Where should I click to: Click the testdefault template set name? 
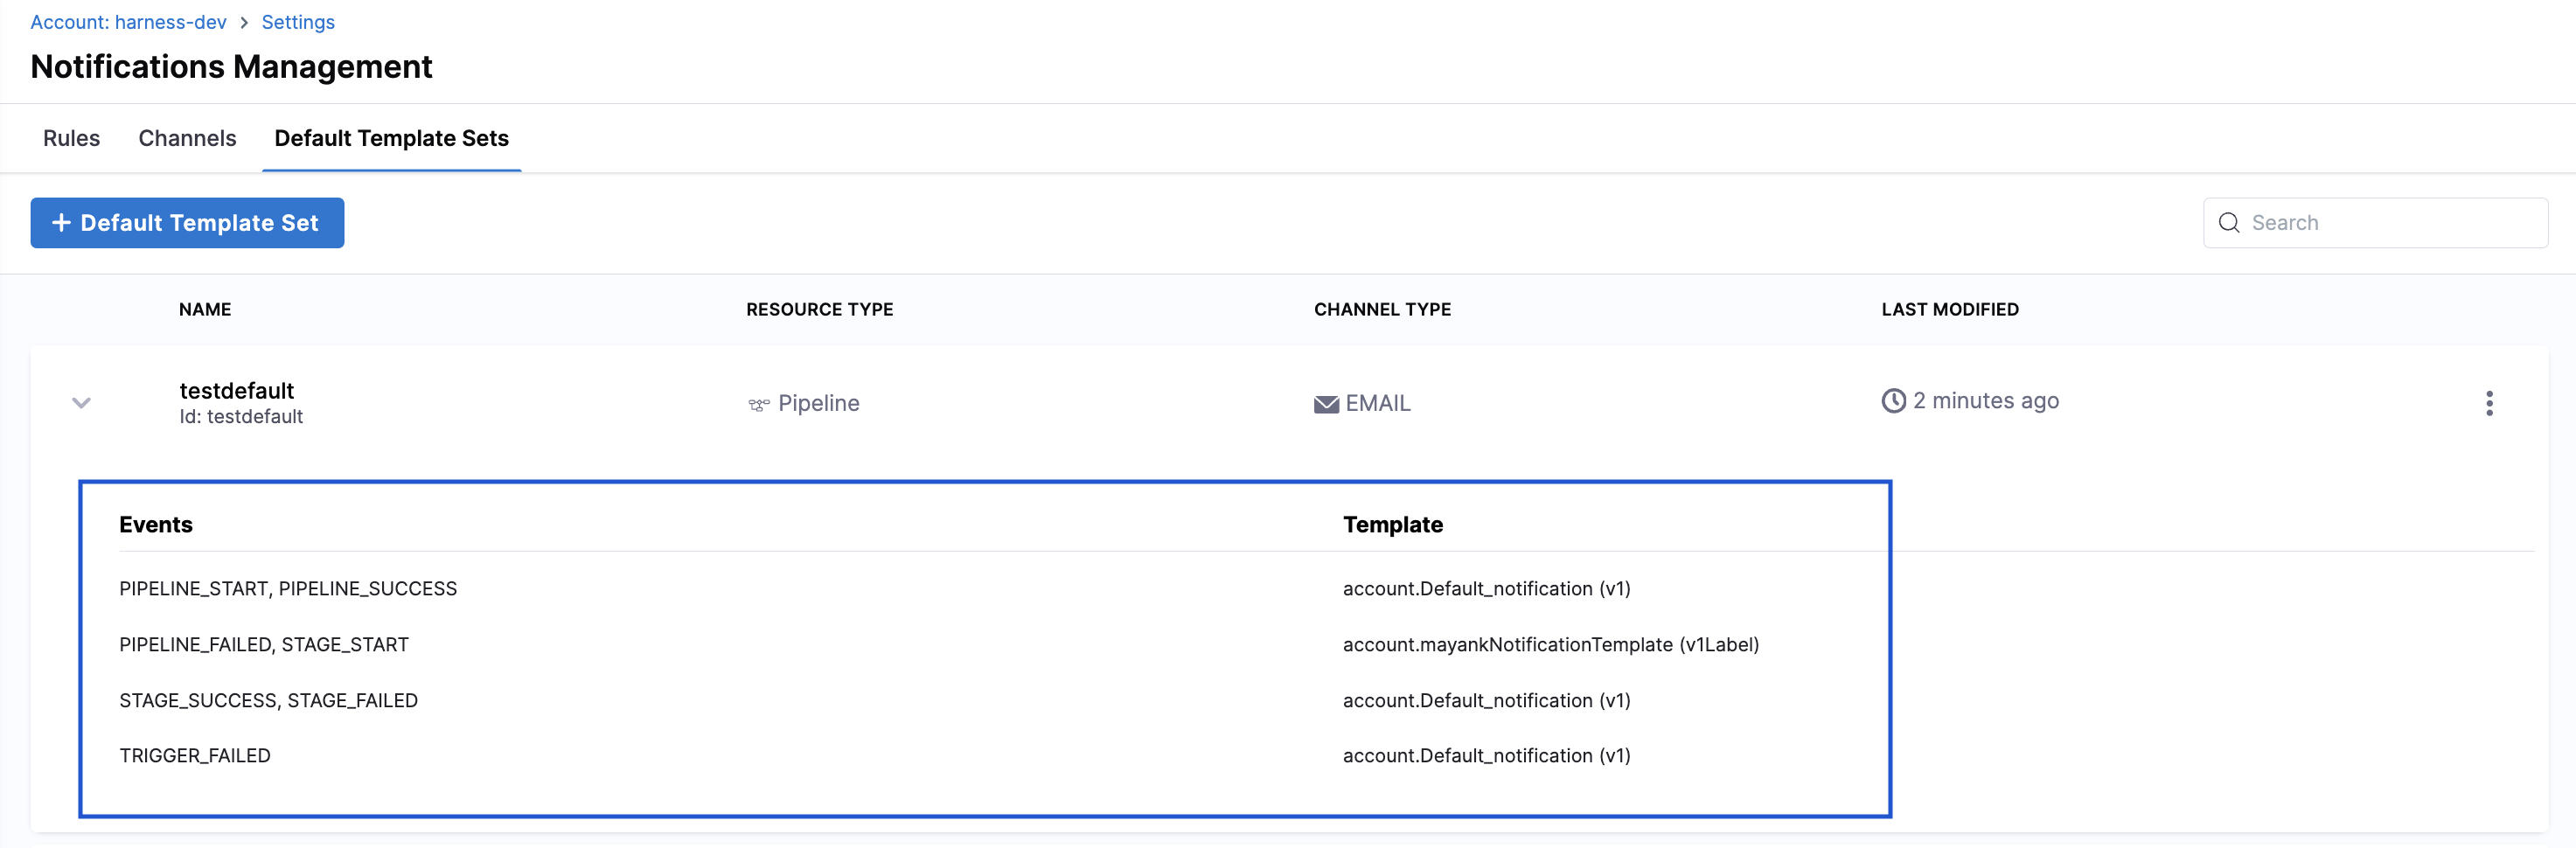[237, 391]
